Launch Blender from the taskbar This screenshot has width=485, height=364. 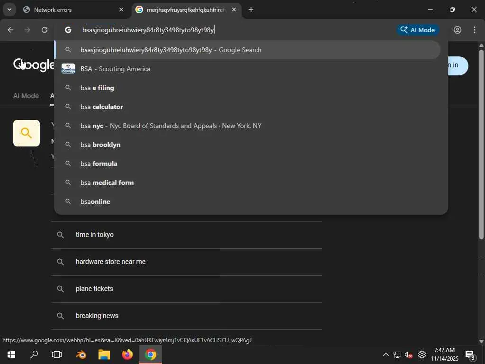81,355
